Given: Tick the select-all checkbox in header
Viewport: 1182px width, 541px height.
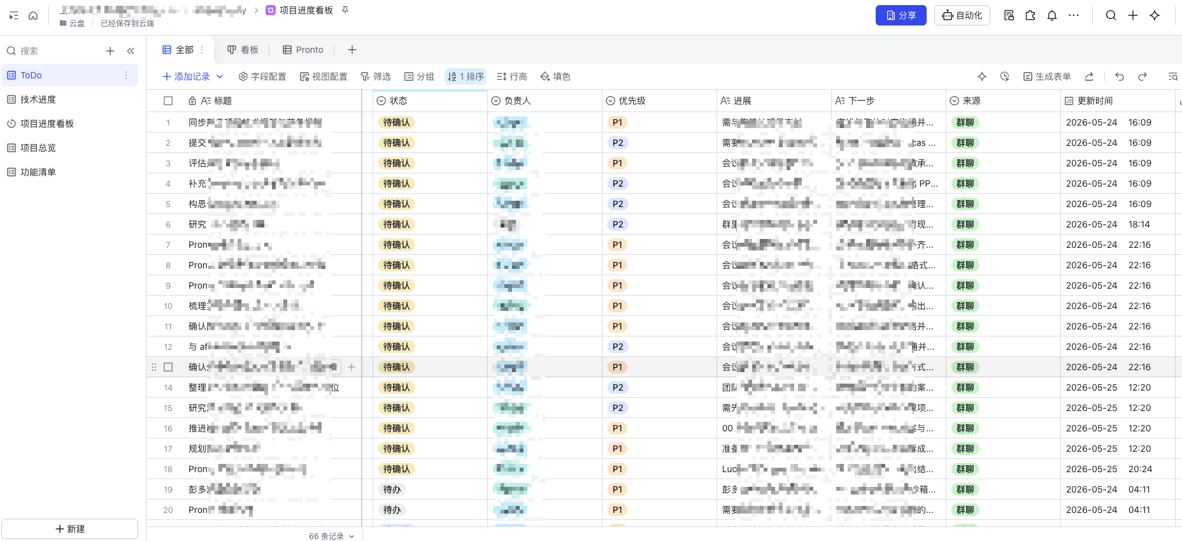Looking at the screenshot, I should (168, 101).
